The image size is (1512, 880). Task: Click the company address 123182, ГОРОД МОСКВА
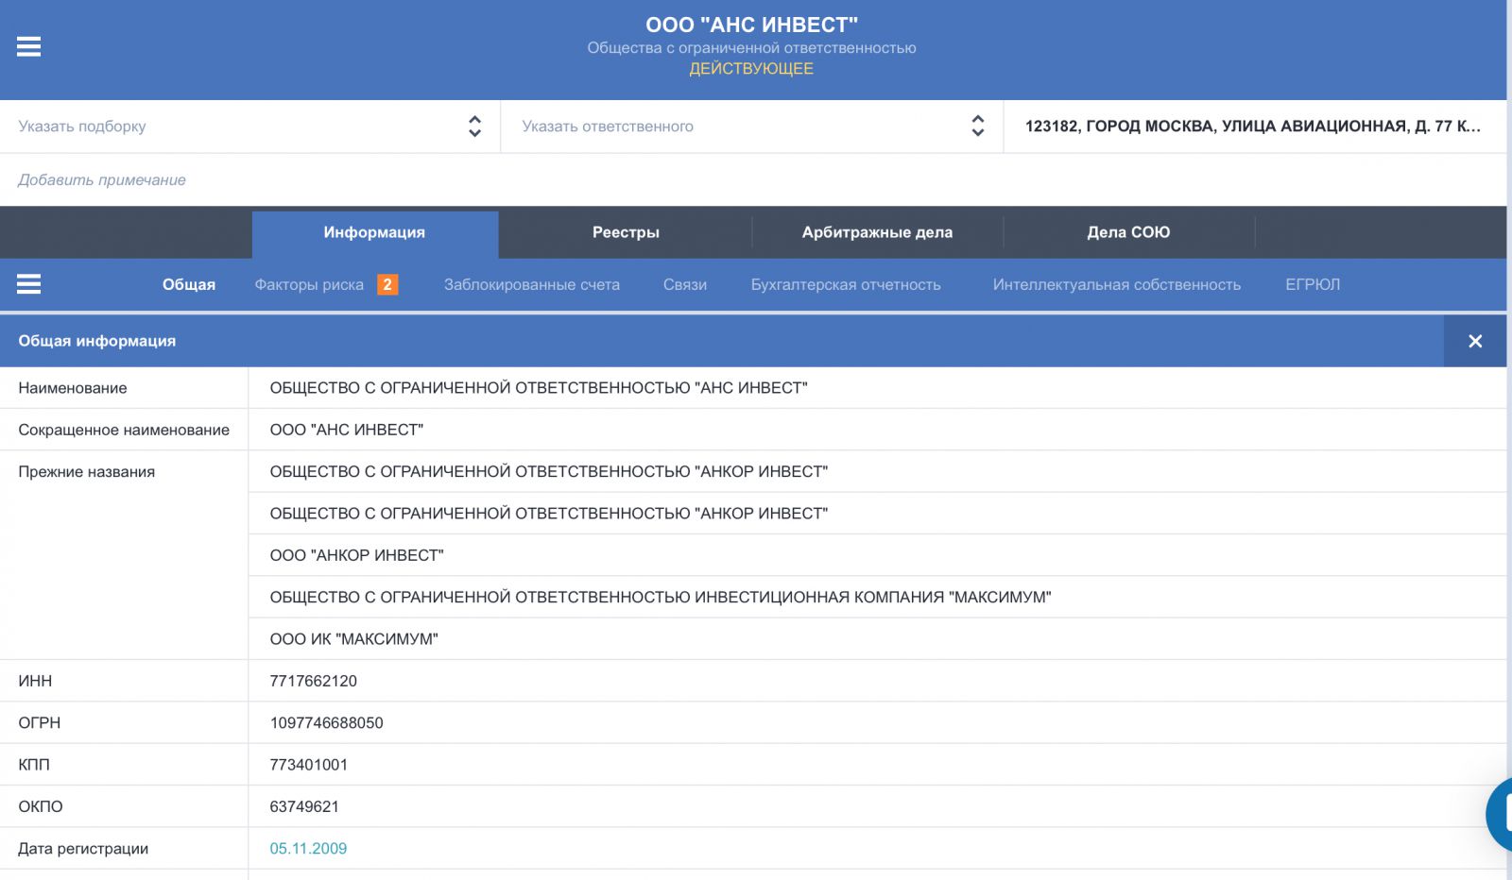pyautogui.click(x=1253, y=127)
